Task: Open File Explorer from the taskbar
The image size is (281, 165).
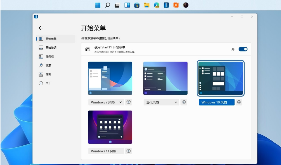Action: pos(147,4)
